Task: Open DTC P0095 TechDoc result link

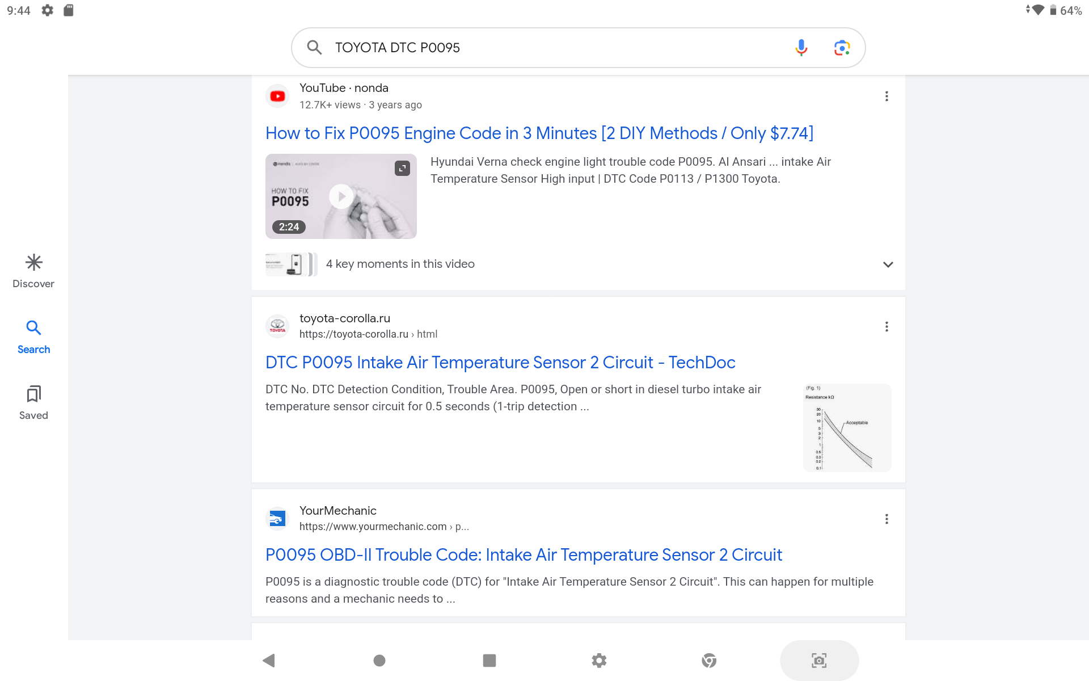Action: pyautogui.click(x=500, y=363)
